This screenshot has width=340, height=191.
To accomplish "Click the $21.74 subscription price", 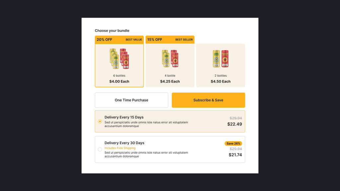I will coord(235,155).
